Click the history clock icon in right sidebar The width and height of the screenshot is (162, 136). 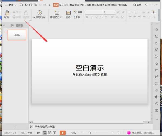[157, 103]
